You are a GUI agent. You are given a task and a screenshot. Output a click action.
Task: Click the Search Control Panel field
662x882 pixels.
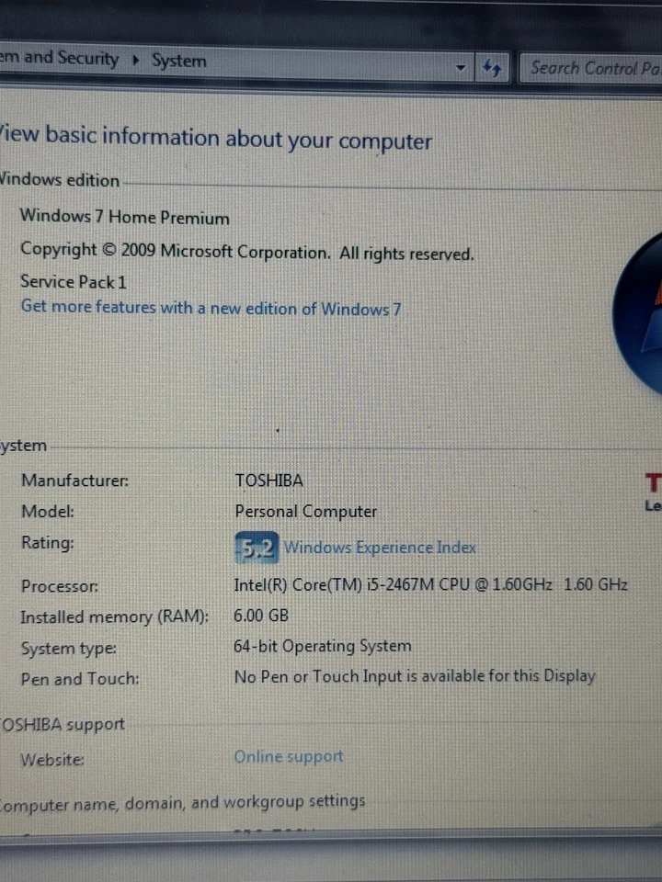[591, 69]
